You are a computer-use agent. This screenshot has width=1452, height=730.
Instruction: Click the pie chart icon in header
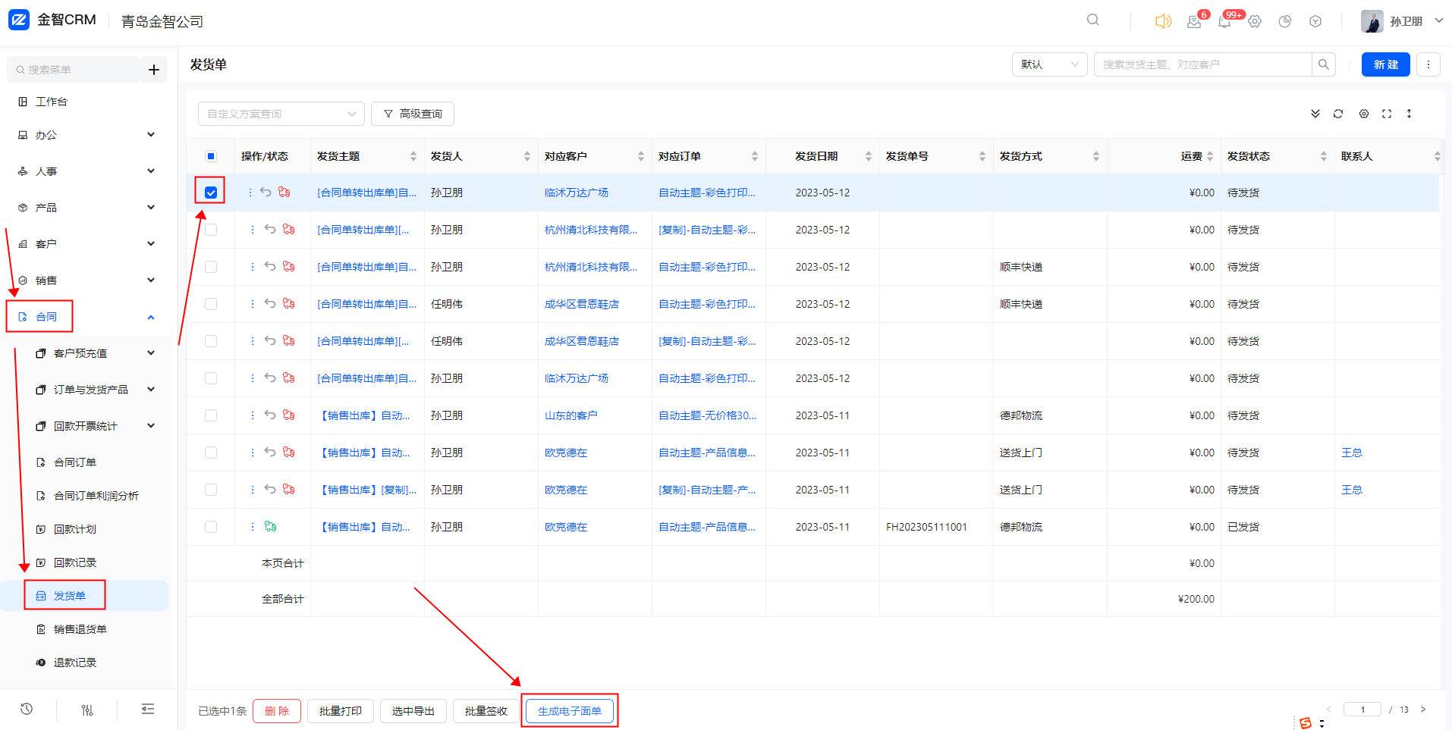coord(1285,21)
